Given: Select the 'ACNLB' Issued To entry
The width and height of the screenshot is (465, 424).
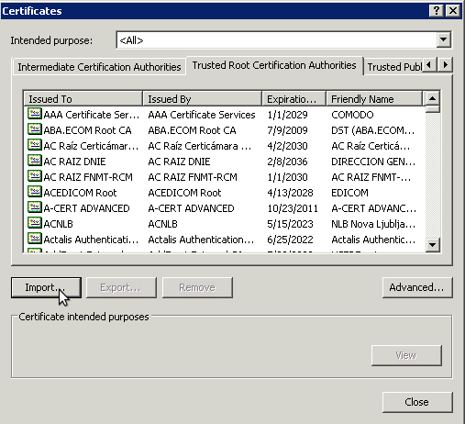Looking at the screenshot, I should click(58, 224).
